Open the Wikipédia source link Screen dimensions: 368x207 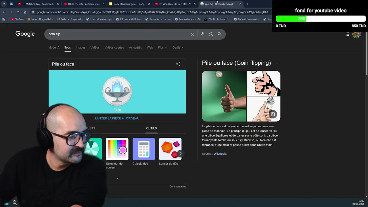point(220,154)
